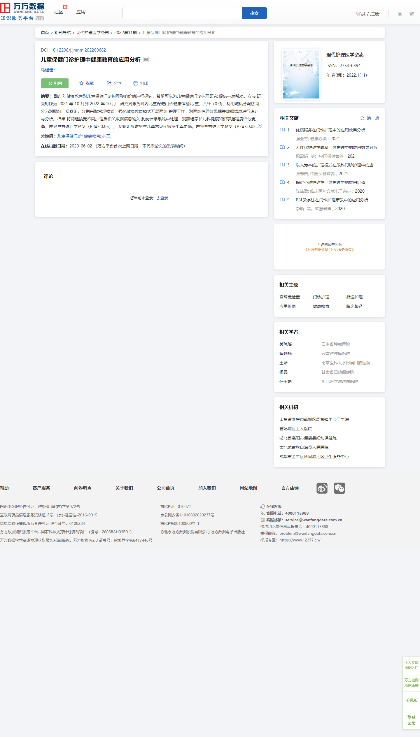The image size is (420, 737).
Task: Open the WeChat social icon
Action: (339, 488)
